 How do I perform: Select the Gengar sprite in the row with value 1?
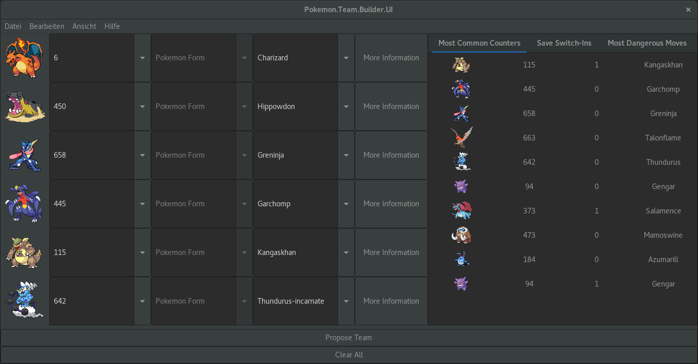coord(461,284)
